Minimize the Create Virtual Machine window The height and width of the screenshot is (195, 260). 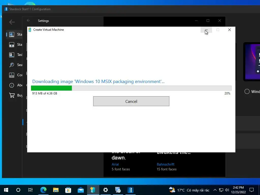(206, 30)
